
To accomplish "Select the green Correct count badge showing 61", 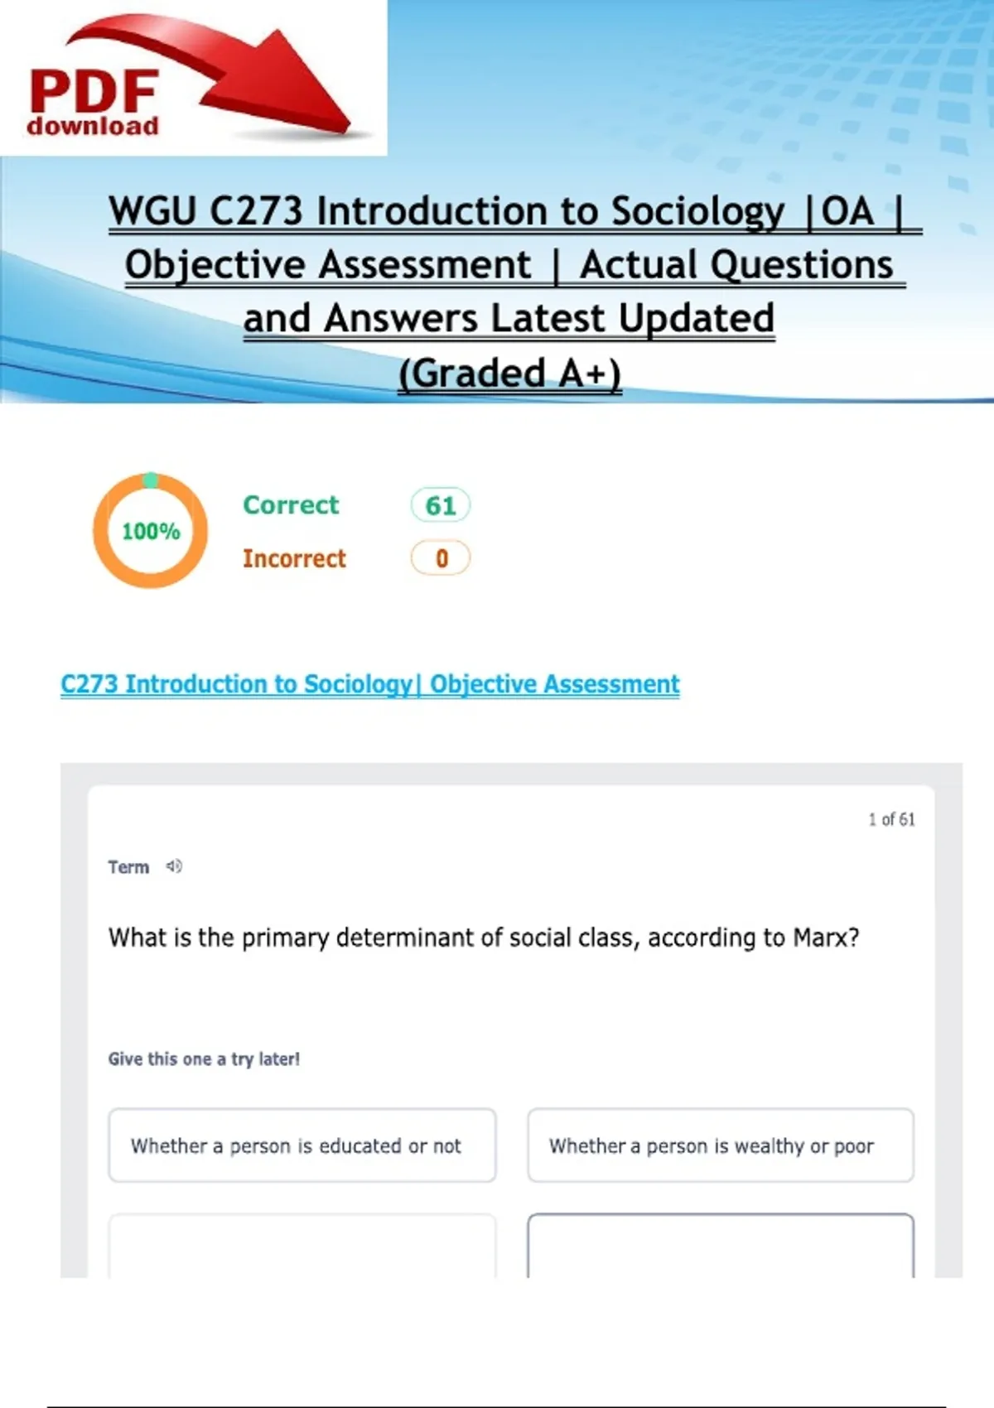I will [441, 505].
